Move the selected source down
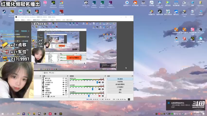Viewport: 207px width, 116px height. coord(54,96)
